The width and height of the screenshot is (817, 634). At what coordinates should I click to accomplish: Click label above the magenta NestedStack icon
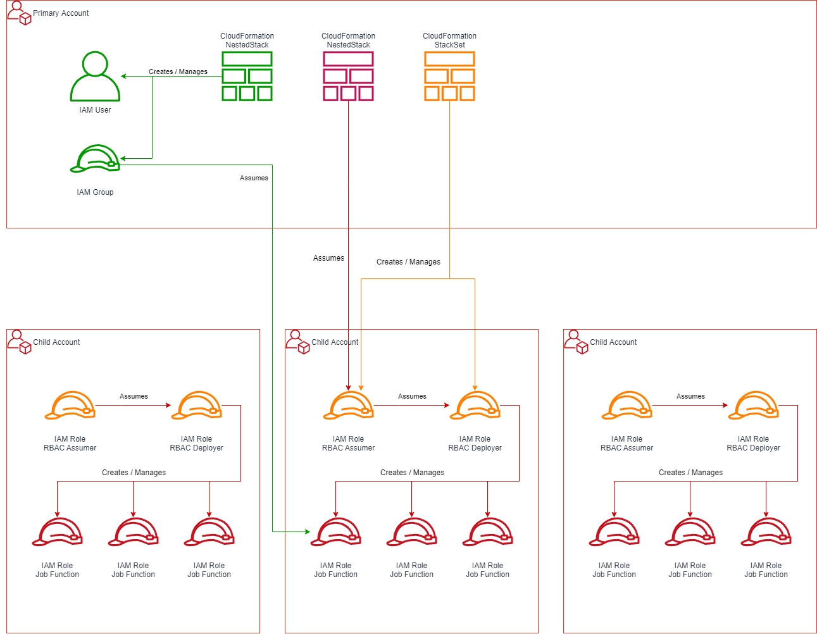click(348, 40)
